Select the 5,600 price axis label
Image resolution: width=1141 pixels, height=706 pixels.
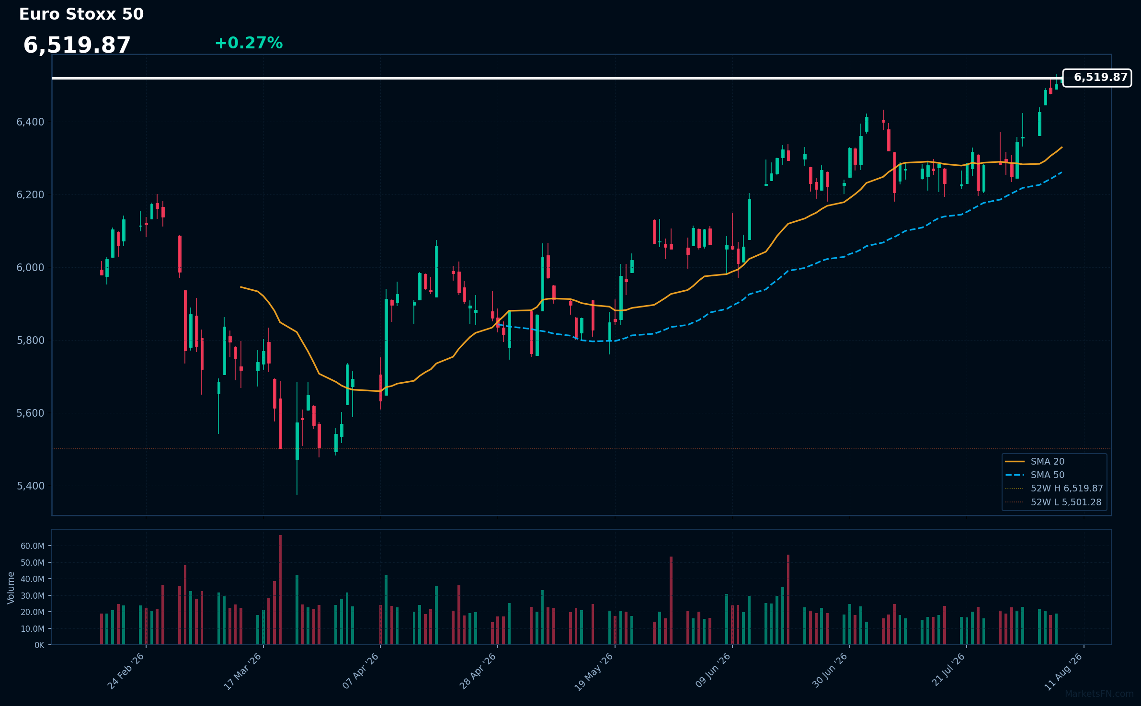pos(30,413)
